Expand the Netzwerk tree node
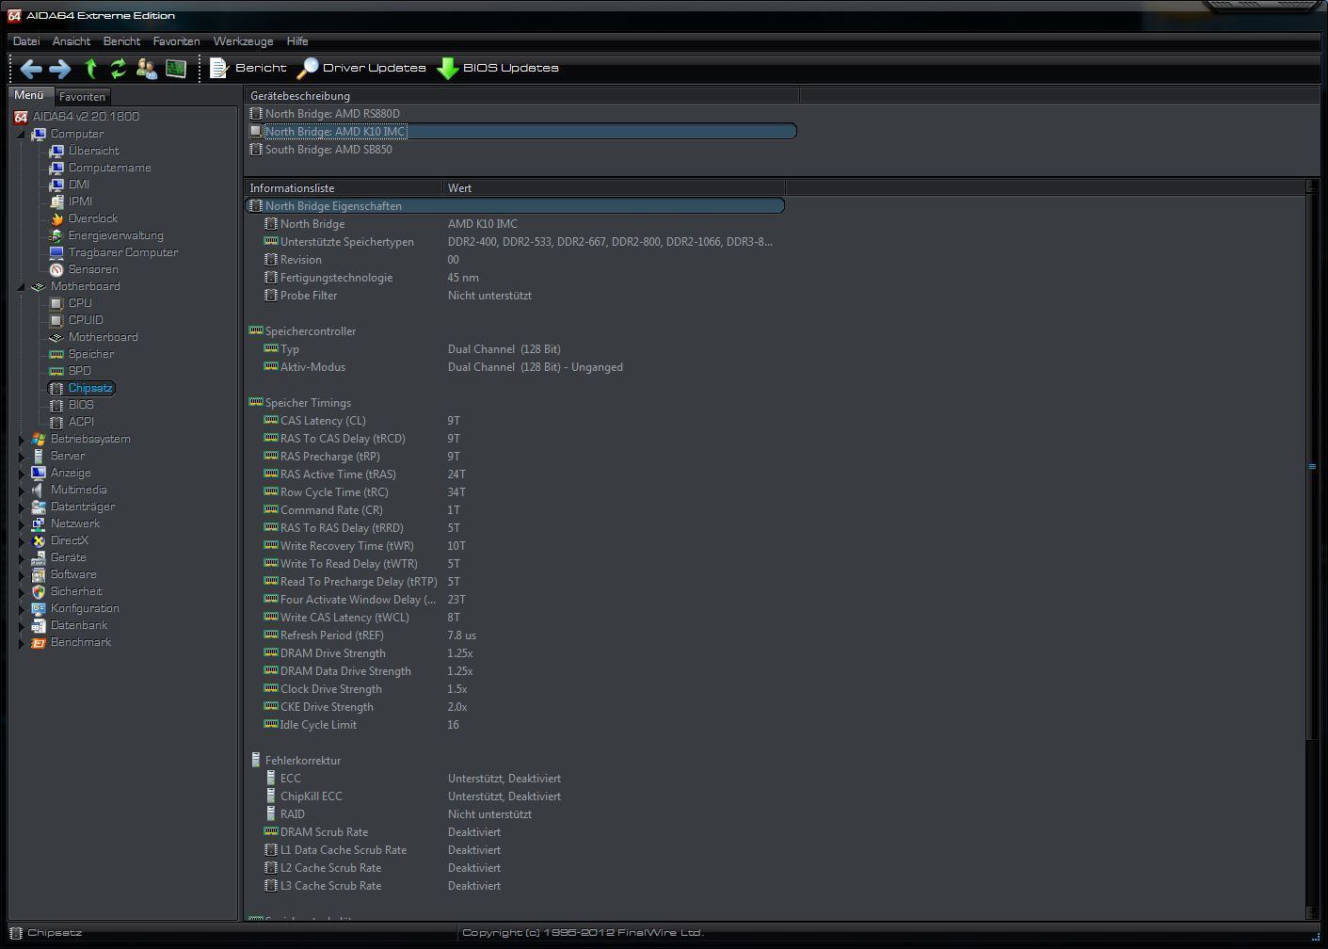This screenshot has width=1328, height=949. point(22,523)
